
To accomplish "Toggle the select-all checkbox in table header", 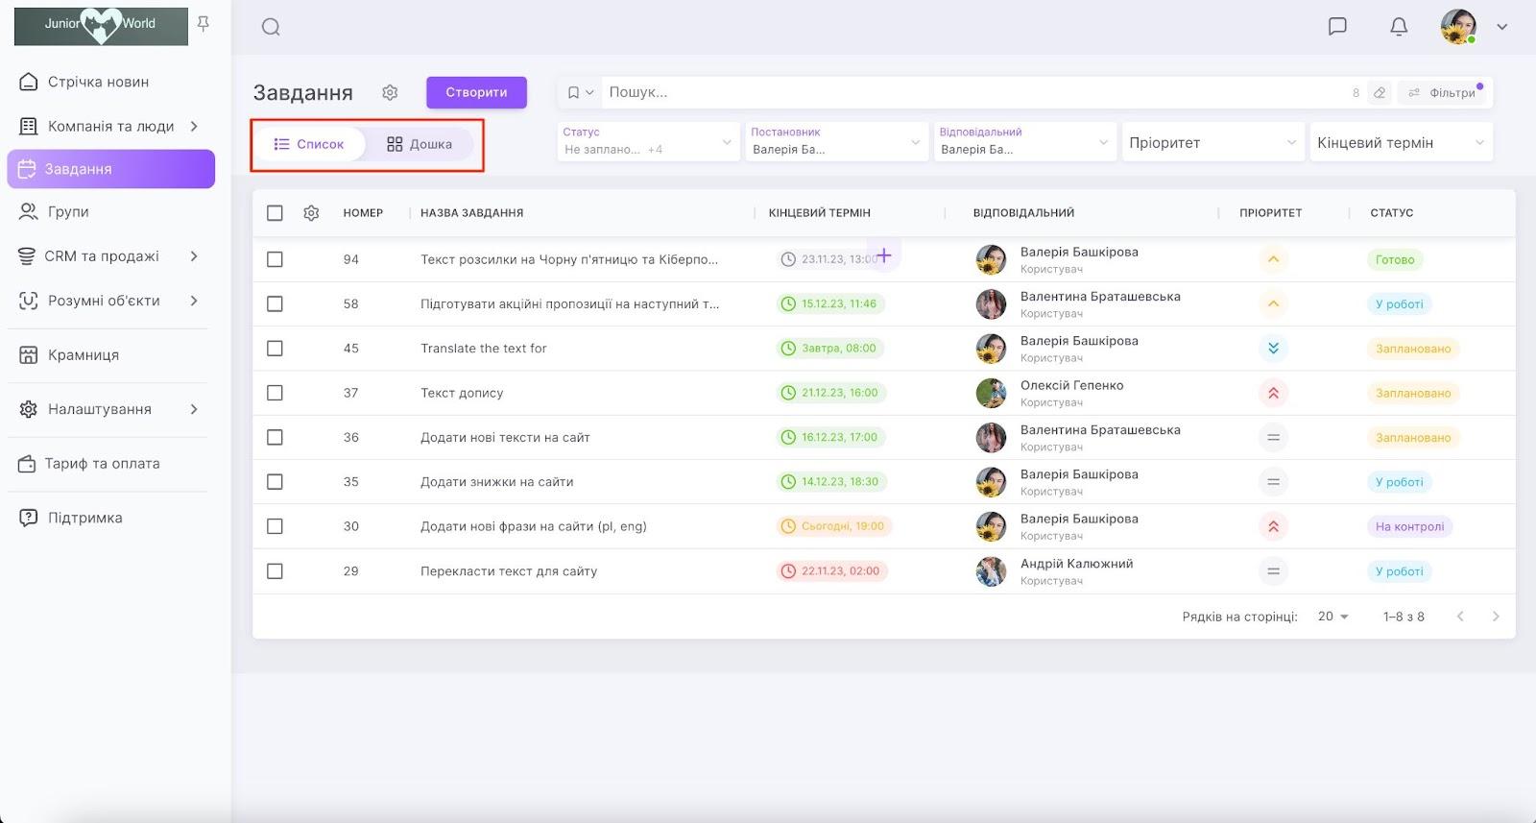I will (x=275, y=213).
